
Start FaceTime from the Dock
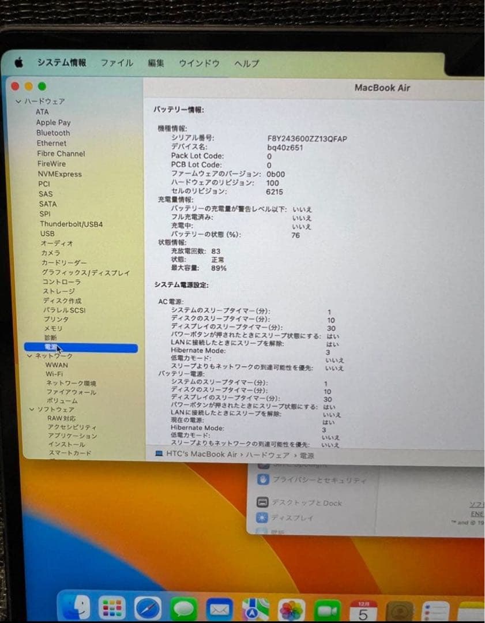326,610
